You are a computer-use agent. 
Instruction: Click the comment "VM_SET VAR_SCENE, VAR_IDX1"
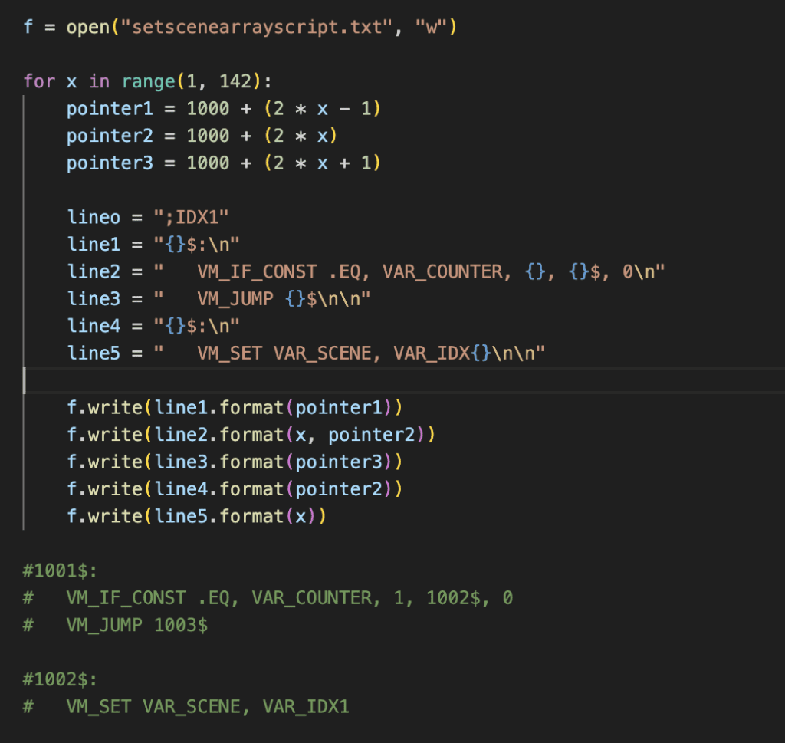coord(207,706)
